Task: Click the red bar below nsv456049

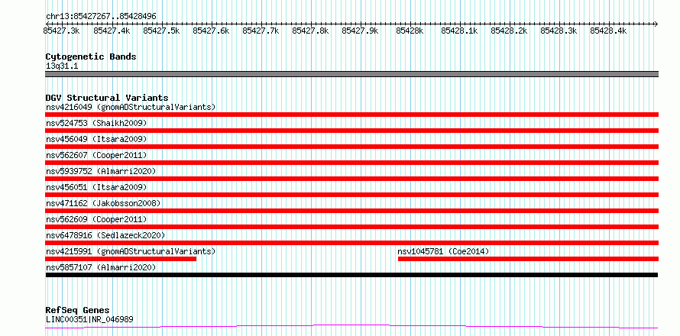Action: point(351,147)
